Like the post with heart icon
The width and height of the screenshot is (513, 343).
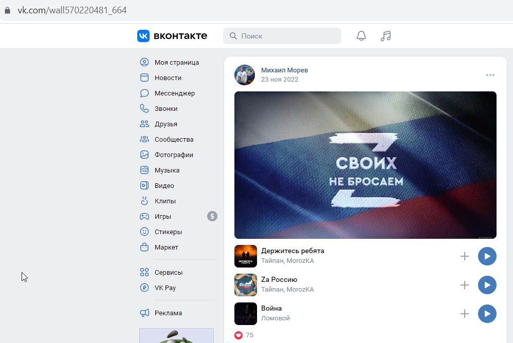click(x=239, y=335)
